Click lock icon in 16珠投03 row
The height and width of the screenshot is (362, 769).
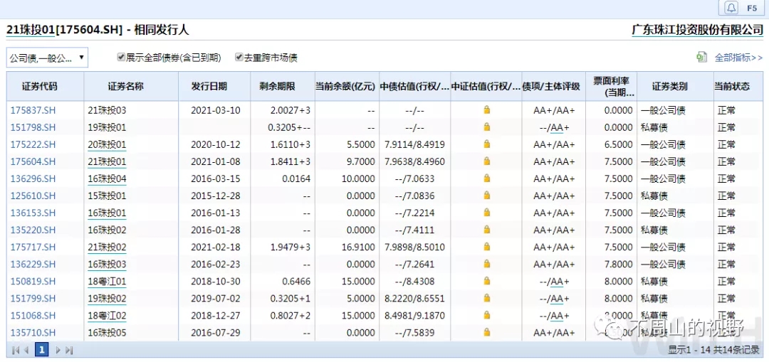point(486,265)
